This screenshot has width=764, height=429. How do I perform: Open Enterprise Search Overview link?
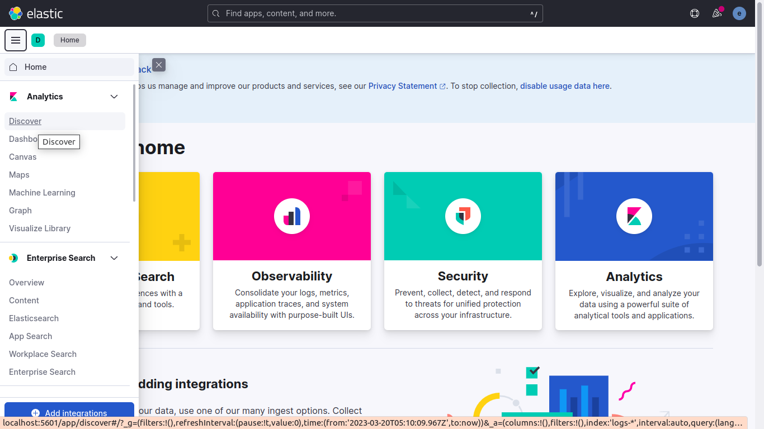point(26,283)
